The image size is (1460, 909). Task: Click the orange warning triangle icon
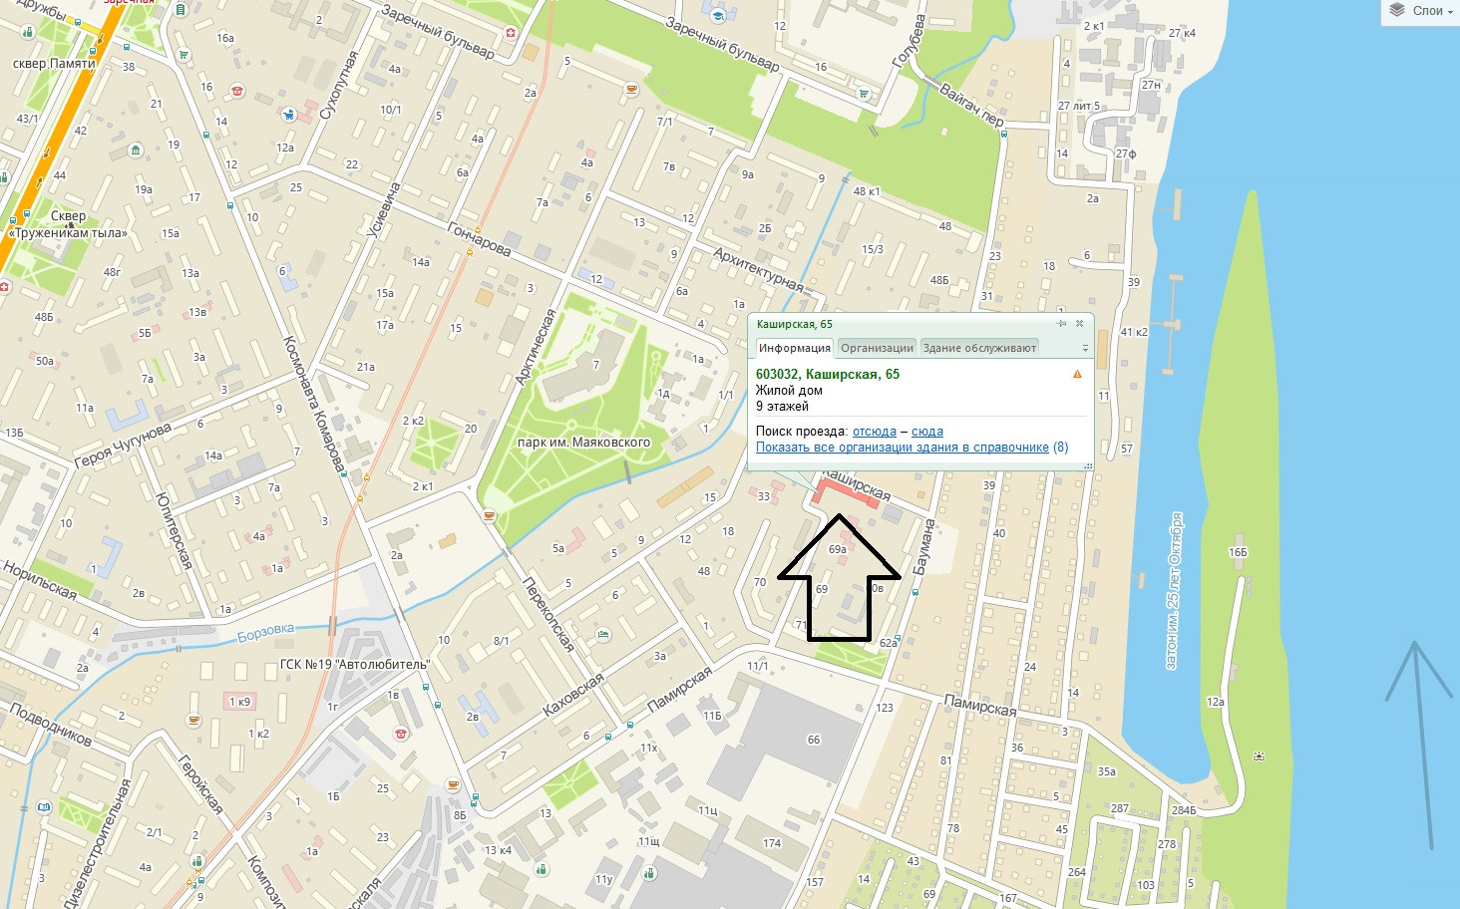pyautogui.click(x=1077, y=375)
